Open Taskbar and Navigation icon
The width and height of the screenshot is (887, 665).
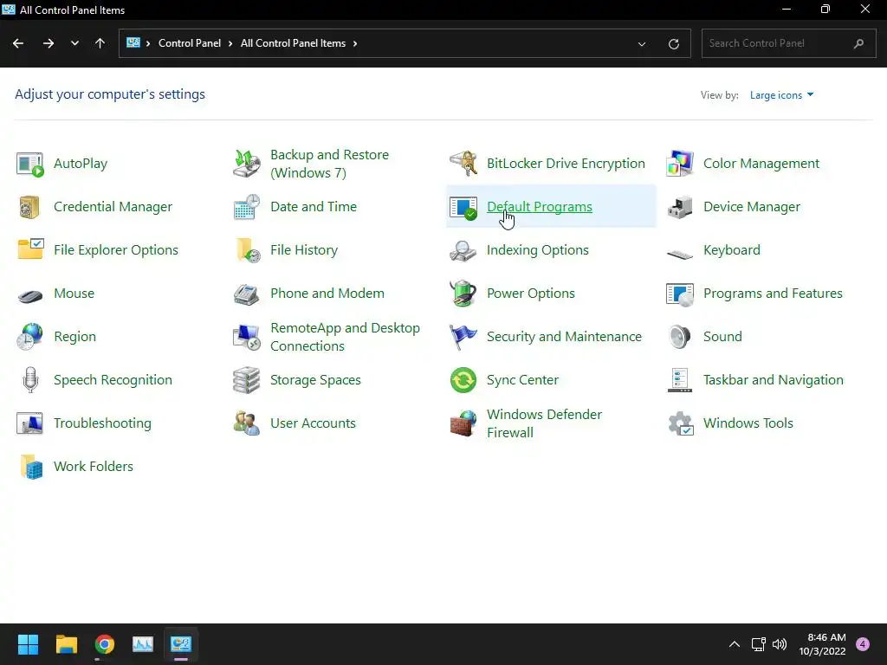coord(680,380)
